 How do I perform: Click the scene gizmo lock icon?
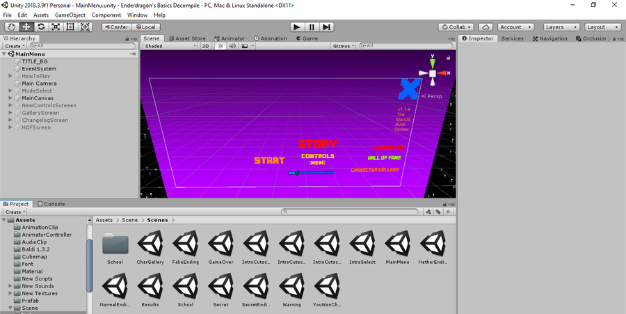(x=448, y=58)
